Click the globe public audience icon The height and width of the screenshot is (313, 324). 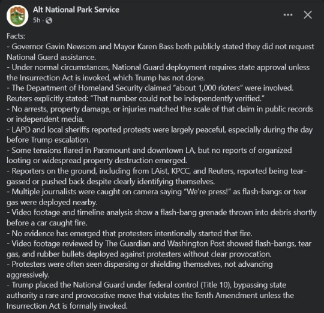(49, 20)
